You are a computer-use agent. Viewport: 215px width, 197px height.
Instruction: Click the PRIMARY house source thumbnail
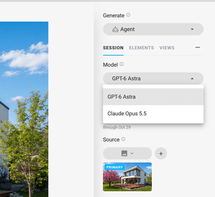click(128, 177)
